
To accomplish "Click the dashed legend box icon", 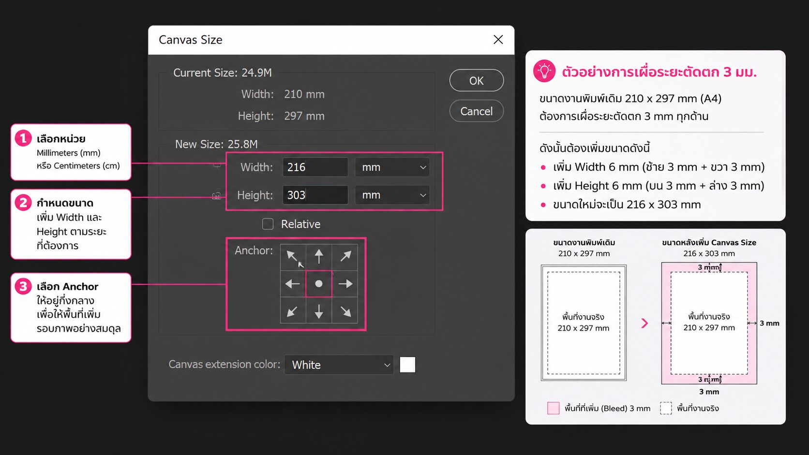I will point(666,408).
